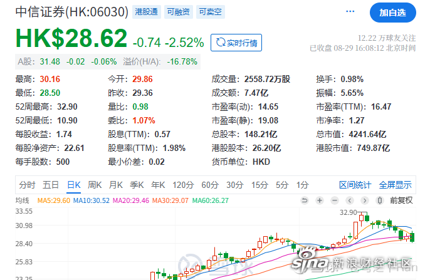Screen dimensions: 430x280
Task: Click the 港股市值 value 749.87亿
Action: pyautogui.click(x=373, y=148)
